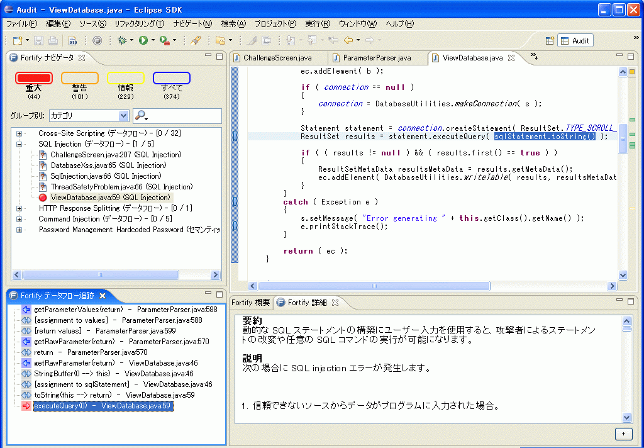Click the Audit perspective button

point(575,41)
